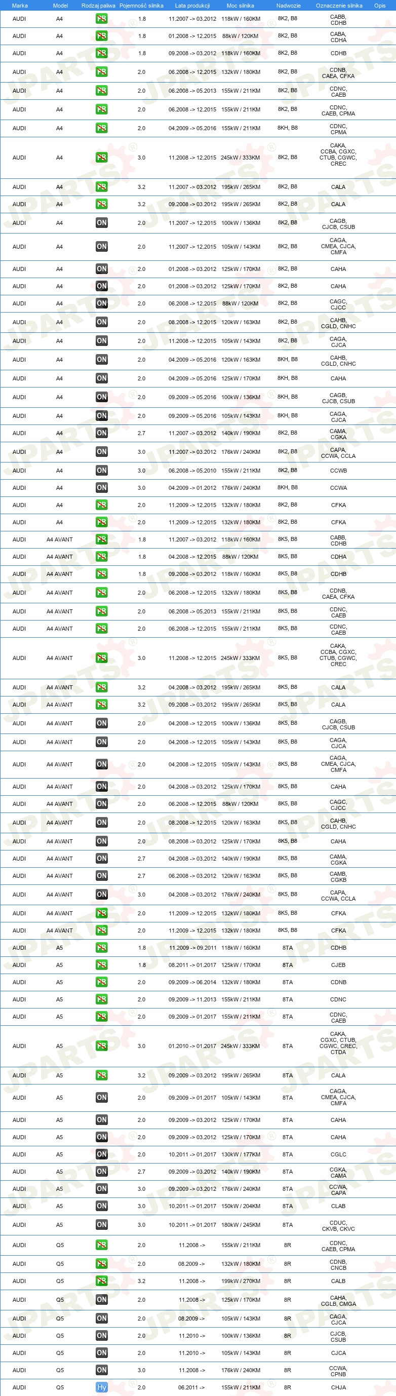Click the diesel ON icon in the Q5 CJCB, CSUB row
396x1396 pixels.
102,1336
